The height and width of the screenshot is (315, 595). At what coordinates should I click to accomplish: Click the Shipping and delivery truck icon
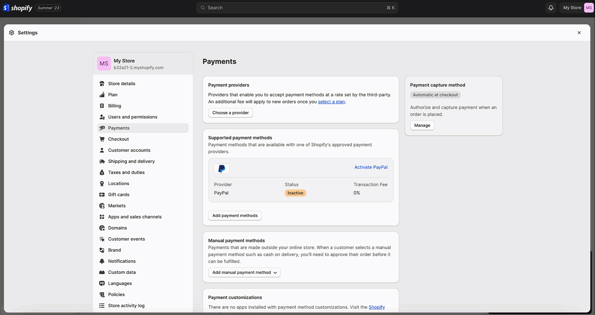(102, 161)
